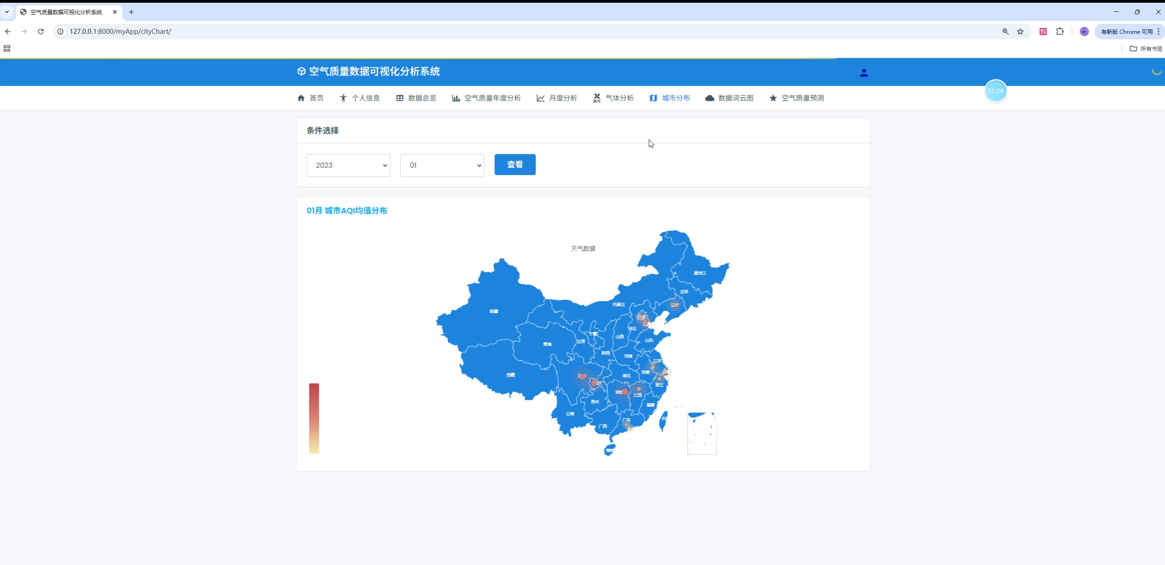Click the 青海 province label on map
The height and width of the screenshot is (565, 1165).
(548, 344)
